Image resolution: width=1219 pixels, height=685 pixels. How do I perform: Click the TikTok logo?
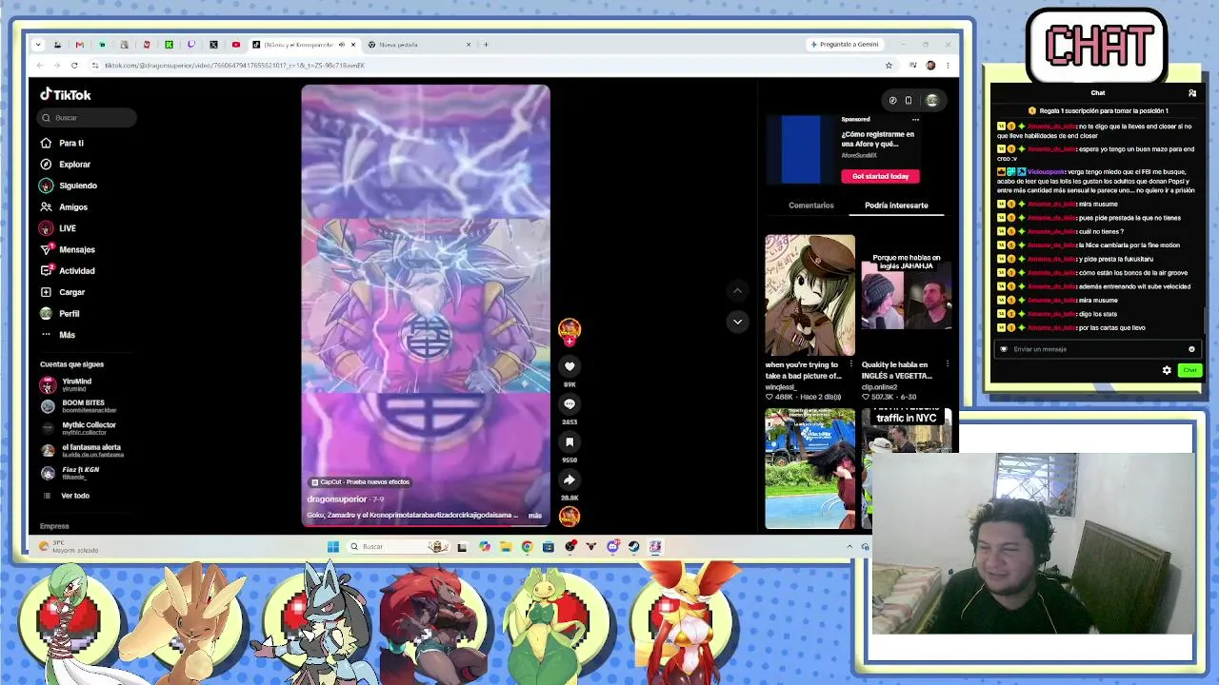pyautogui.click(x=66, y=94)
